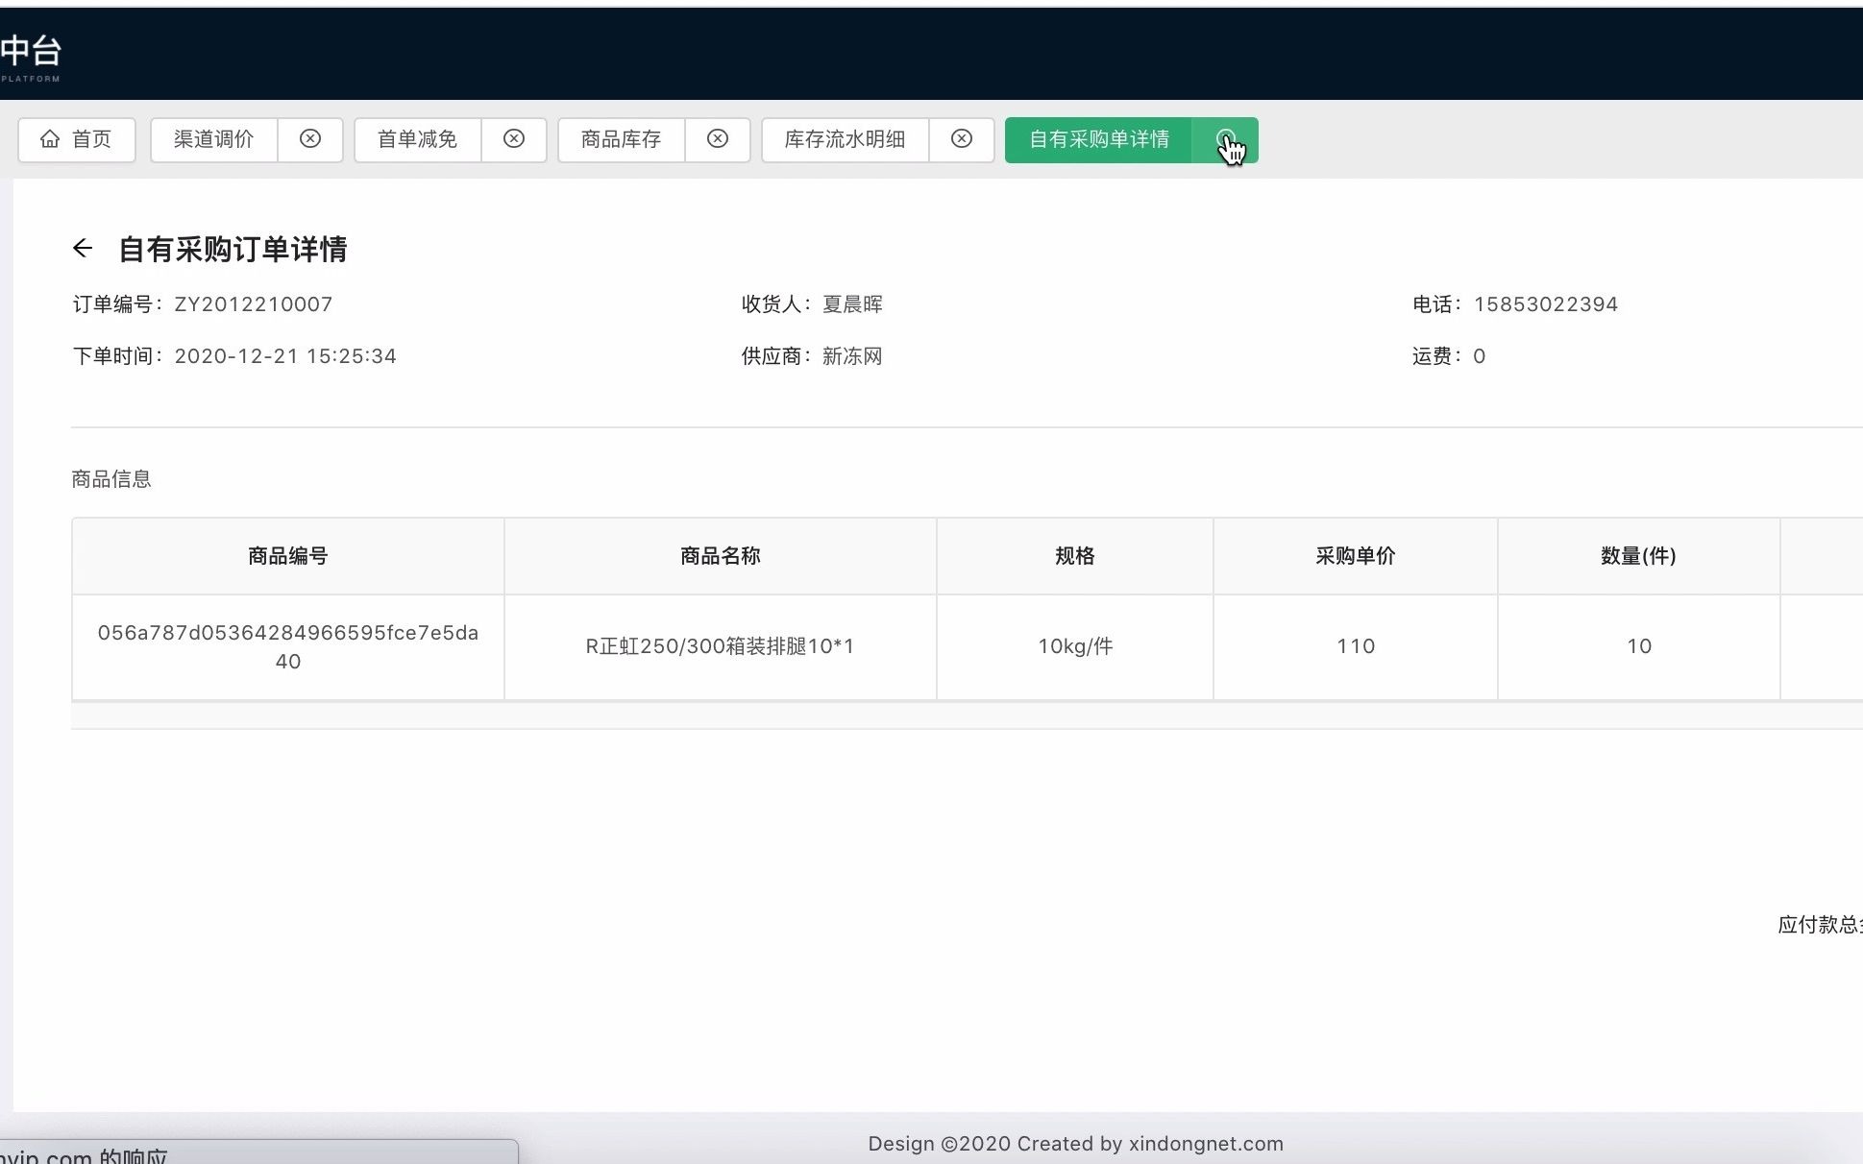
Task: Click product name R正虹250/300箱装排腿10*1
Action: click(721, 646)
